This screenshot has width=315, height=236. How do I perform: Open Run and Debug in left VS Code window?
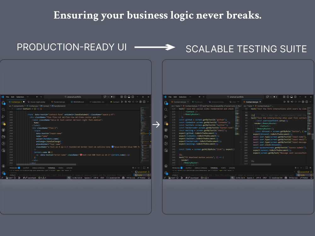pos(3,116)
